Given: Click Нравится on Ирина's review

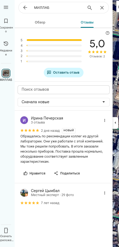Looking at the screenshot, I should click(34, 173).
